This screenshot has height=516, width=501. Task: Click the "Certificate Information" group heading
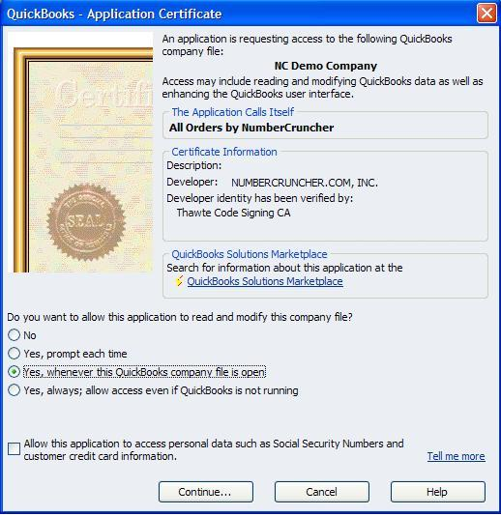click(224, 152)
